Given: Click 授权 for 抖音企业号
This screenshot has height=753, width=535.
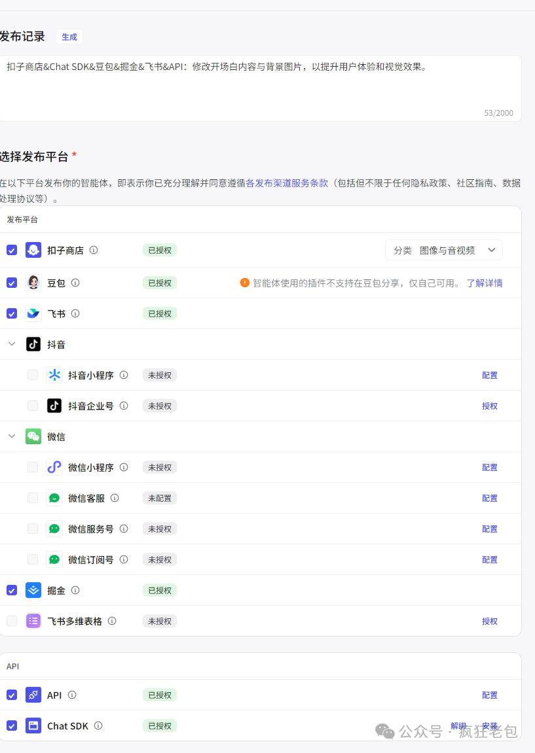Looking at the screenshot, I should click(x=489, y=406).
